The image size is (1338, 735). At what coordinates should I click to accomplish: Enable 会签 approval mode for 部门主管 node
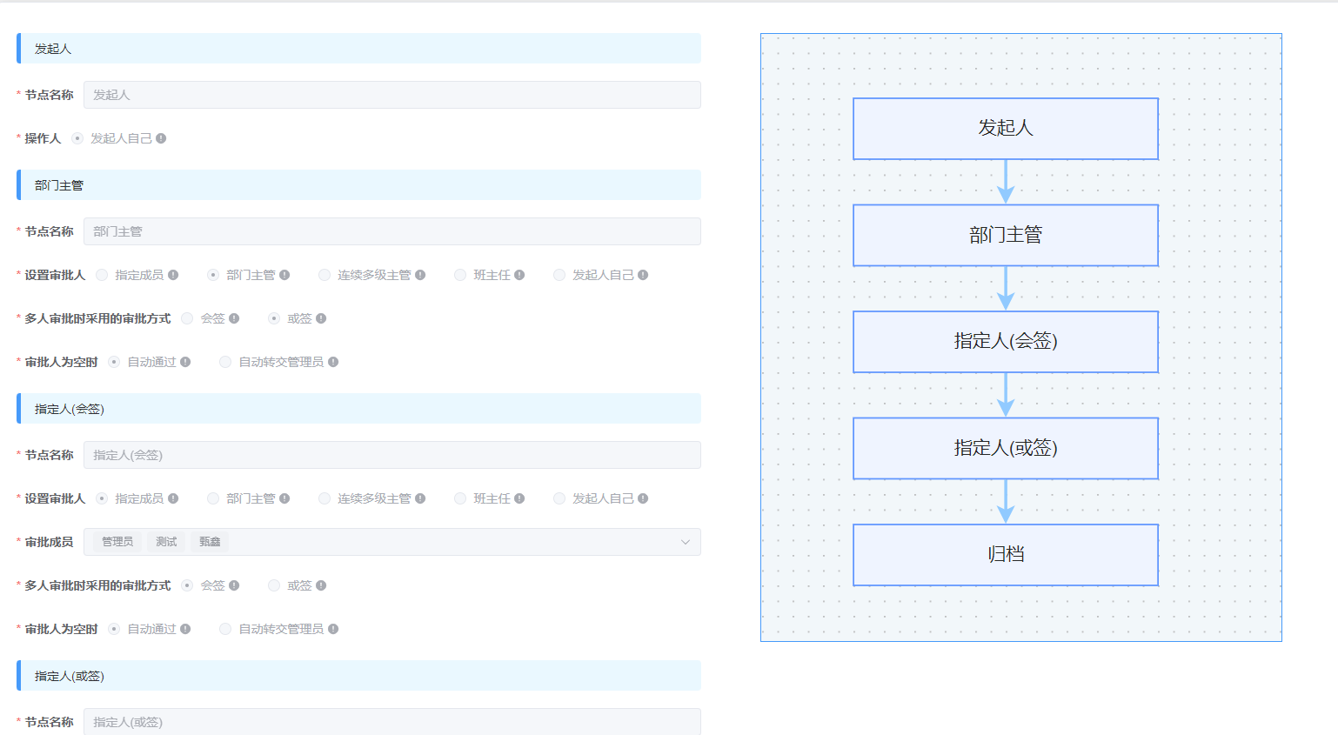186,317
